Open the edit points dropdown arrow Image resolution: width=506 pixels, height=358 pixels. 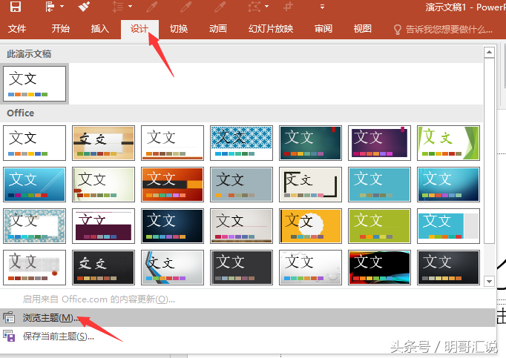coord(266,7)
